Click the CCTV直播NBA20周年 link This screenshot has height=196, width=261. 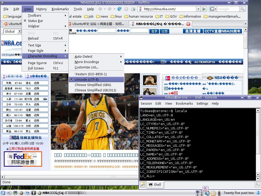tap(223, 31)
